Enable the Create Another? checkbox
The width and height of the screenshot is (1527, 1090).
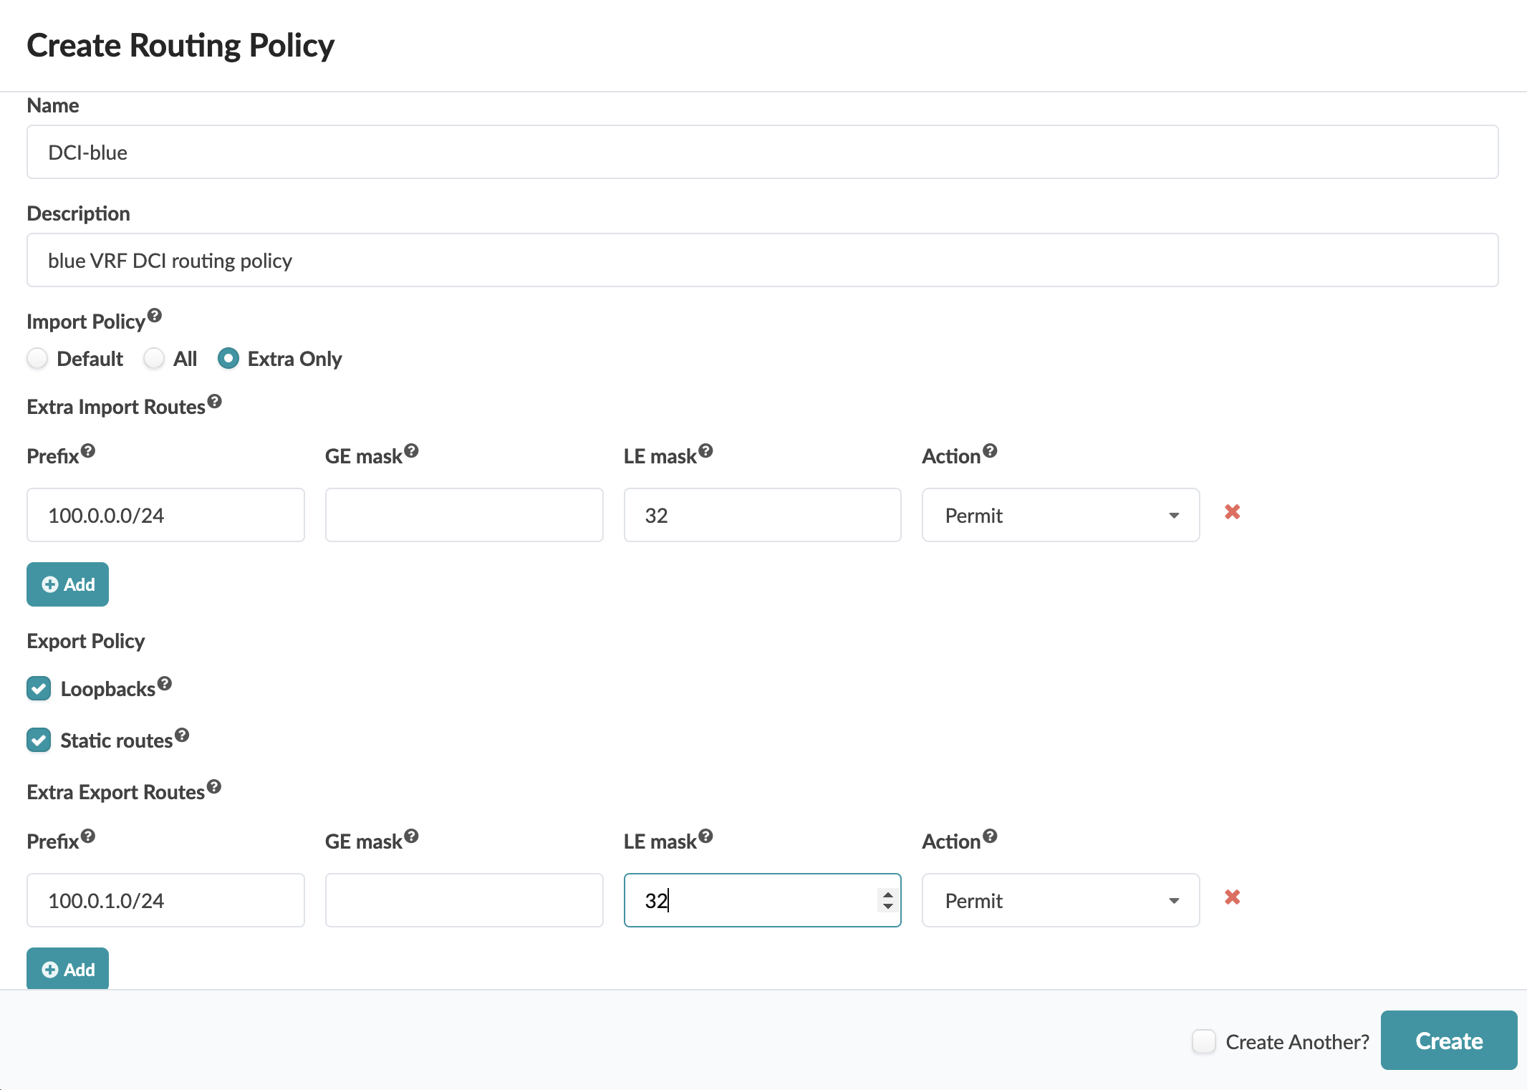pyautogui.click(x=1204, y=1041)
